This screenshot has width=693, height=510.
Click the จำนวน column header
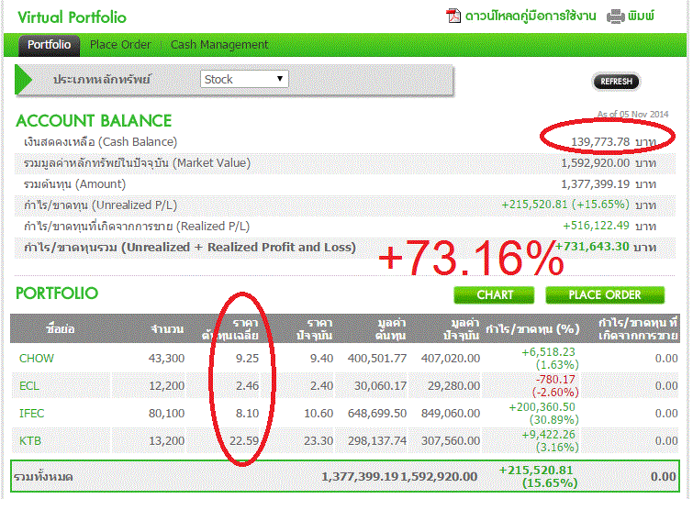pyautogui.click(x=167, y=329)
